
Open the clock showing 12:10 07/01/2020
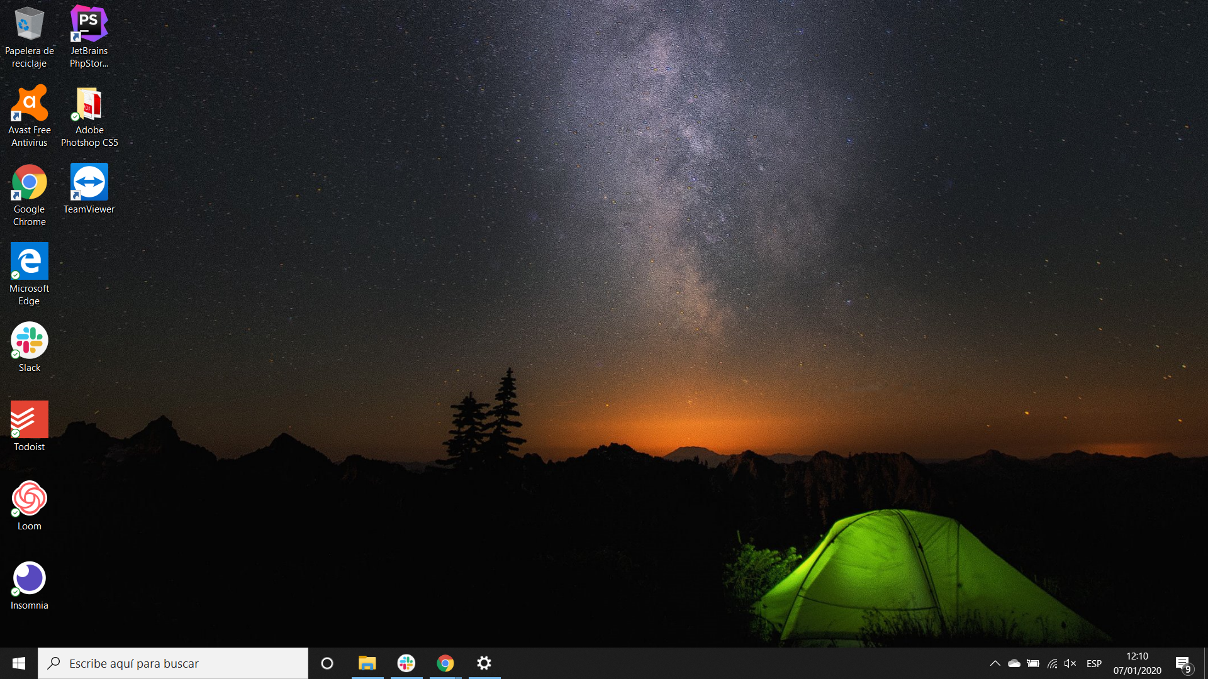click(x=1137, y=663)
